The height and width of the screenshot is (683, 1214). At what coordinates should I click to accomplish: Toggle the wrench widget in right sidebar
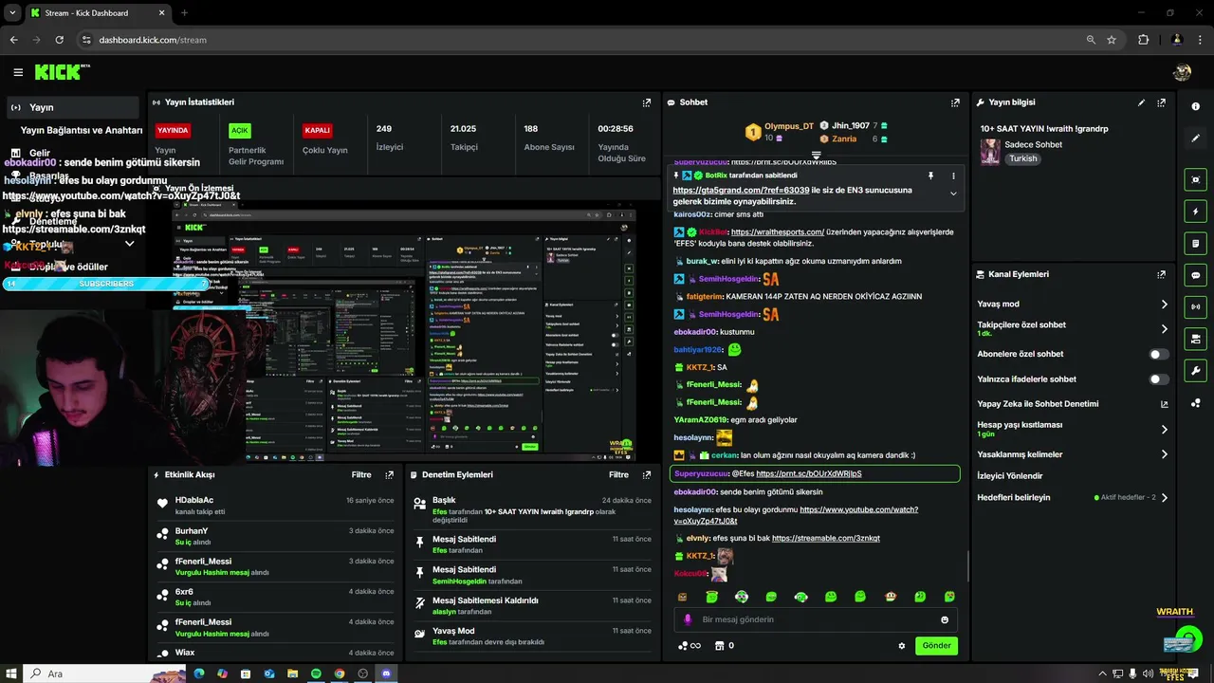pyautogui.click(x=1195, y=371)
